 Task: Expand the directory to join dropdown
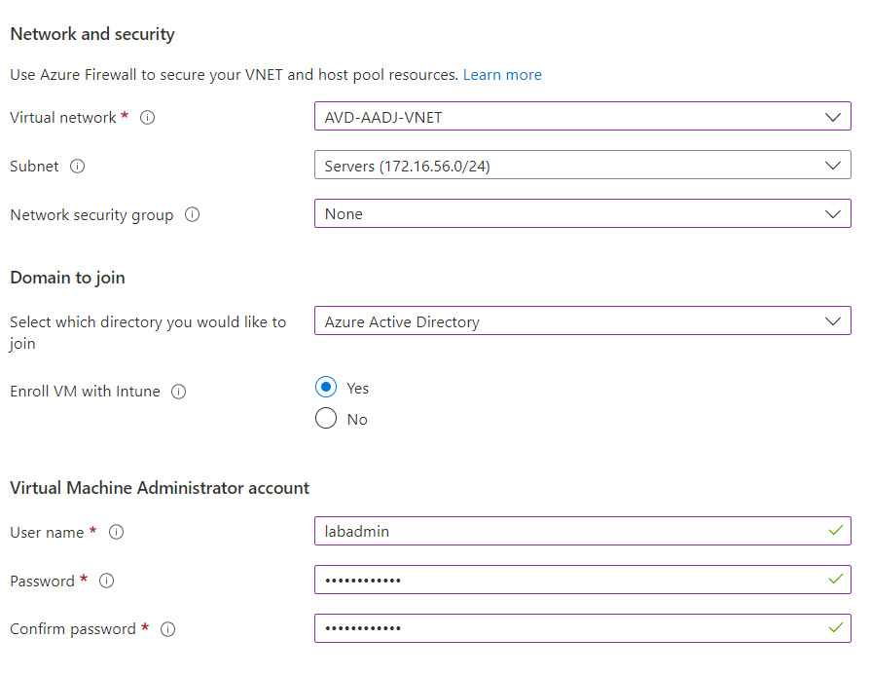tap(581, 321)
